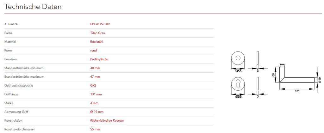This screenshot has width=324, height=133.
Task: Click the Ø 19 mm table value
Action: click(97, 112)
